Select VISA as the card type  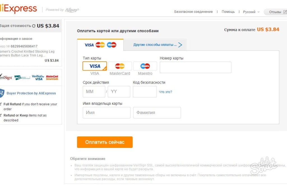coord(95,66)
